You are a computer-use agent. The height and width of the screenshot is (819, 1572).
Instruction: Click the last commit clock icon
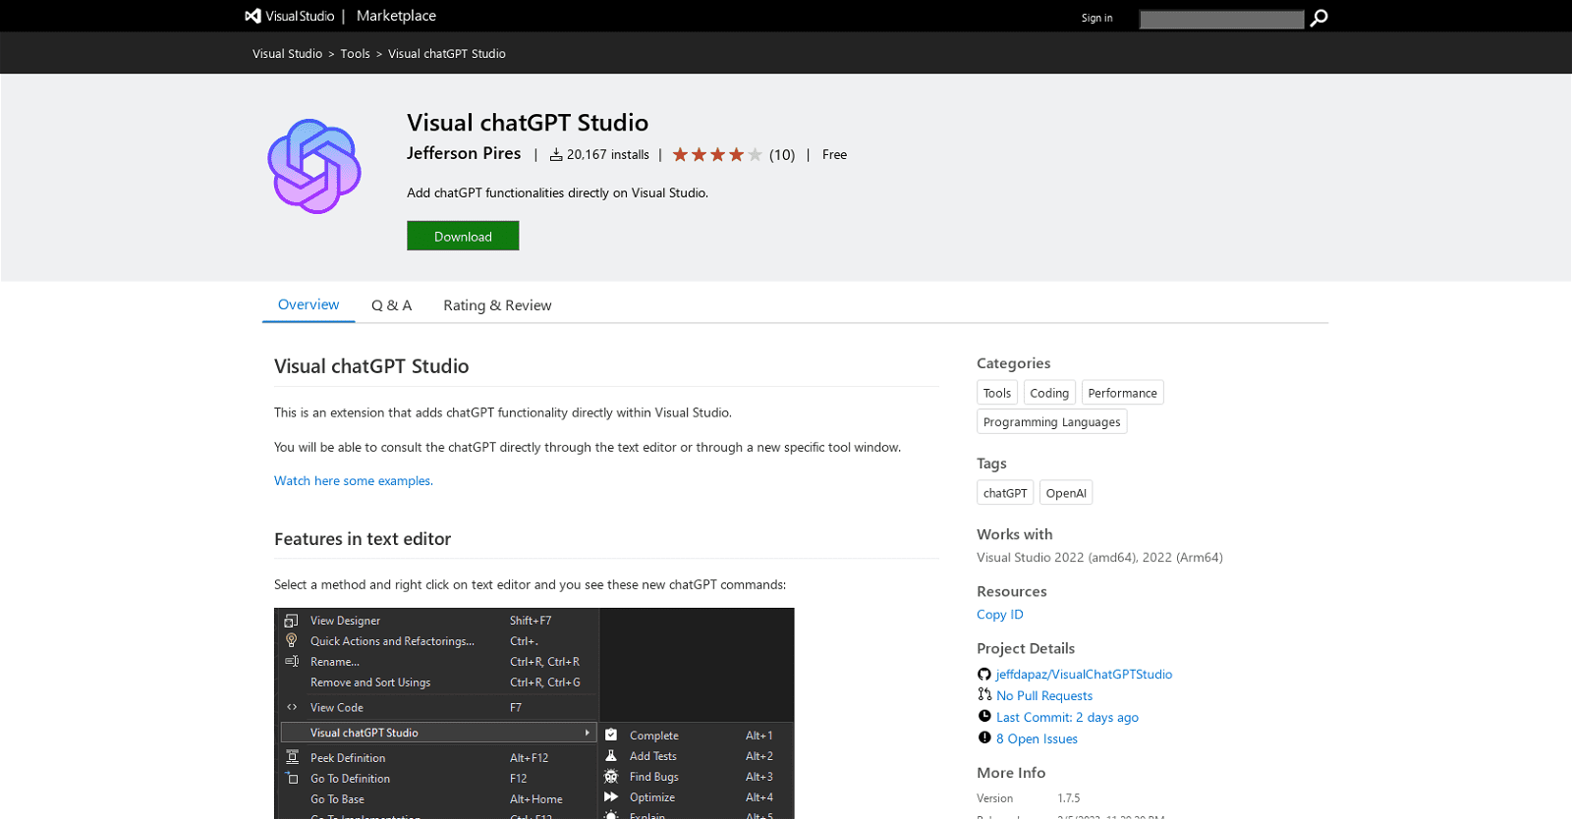pyautogui.click(x=984, y=716)
